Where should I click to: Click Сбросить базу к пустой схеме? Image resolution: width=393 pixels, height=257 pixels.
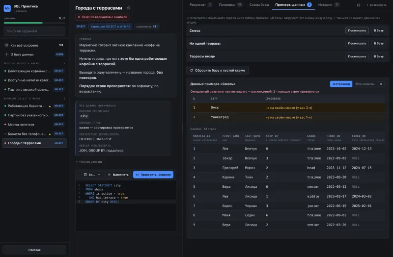click(217, 70)
